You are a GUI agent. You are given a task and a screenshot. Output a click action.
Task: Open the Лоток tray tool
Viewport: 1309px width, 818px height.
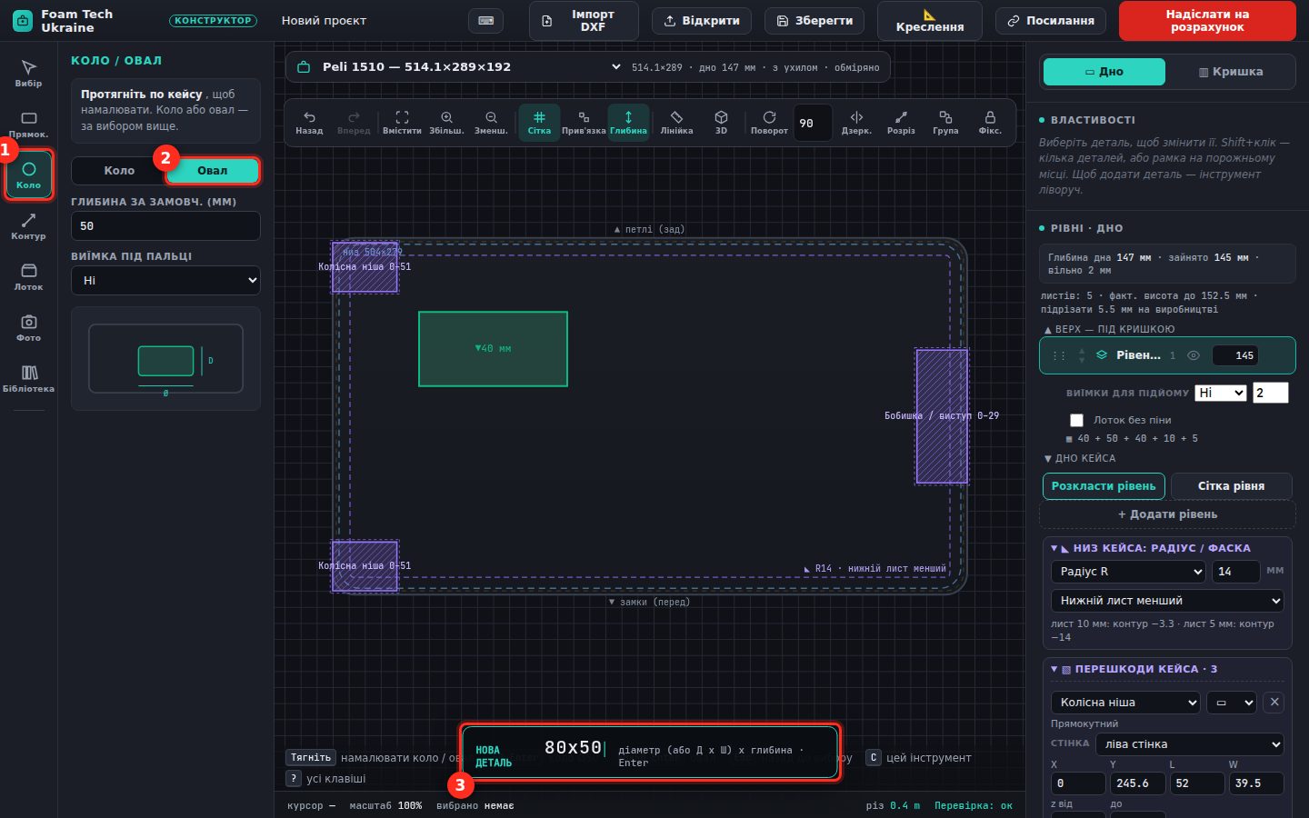(28, 276)
